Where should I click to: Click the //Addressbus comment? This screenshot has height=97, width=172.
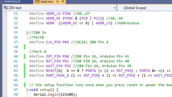point(127,23)
